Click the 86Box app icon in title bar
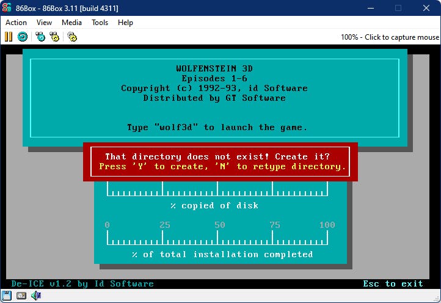The image size is (441, 303). 7,8
